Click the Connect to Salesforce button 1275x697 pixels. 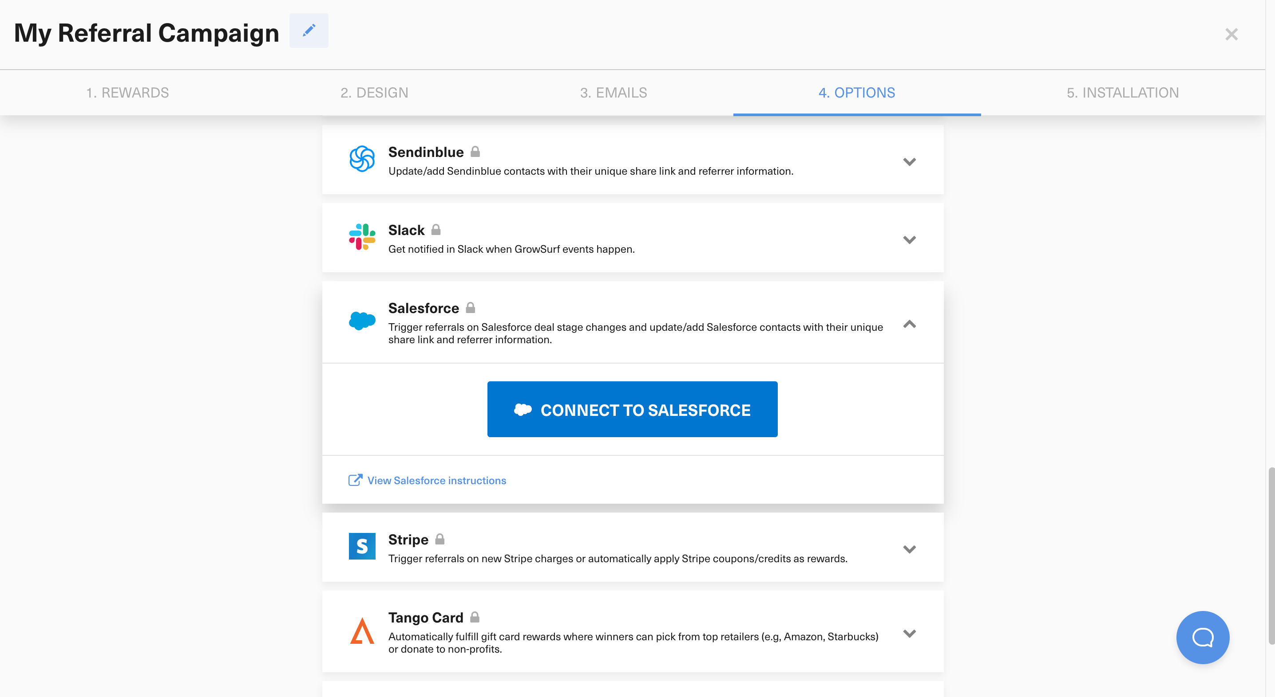tap(633, 409)
